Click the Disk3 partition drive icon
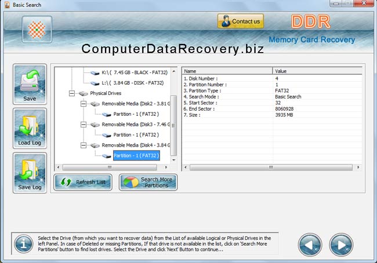This screenshot has height=263, width=377. [x=107, y=135]
